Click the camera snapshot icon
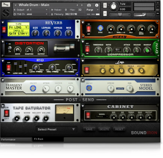The image size is (163, 158). 89,5
